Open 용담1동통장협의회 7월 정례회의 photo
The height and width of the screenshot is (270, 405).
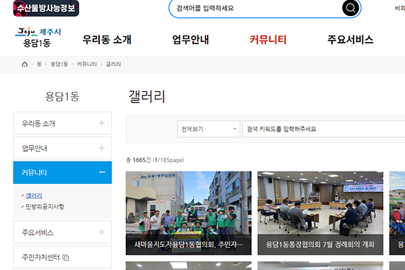320,213
